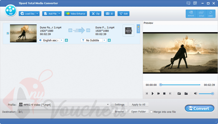The height and width of the screenshot is (124, 218).
Task: Start conversion with Convert button
Action: click(x=200, y=108)
